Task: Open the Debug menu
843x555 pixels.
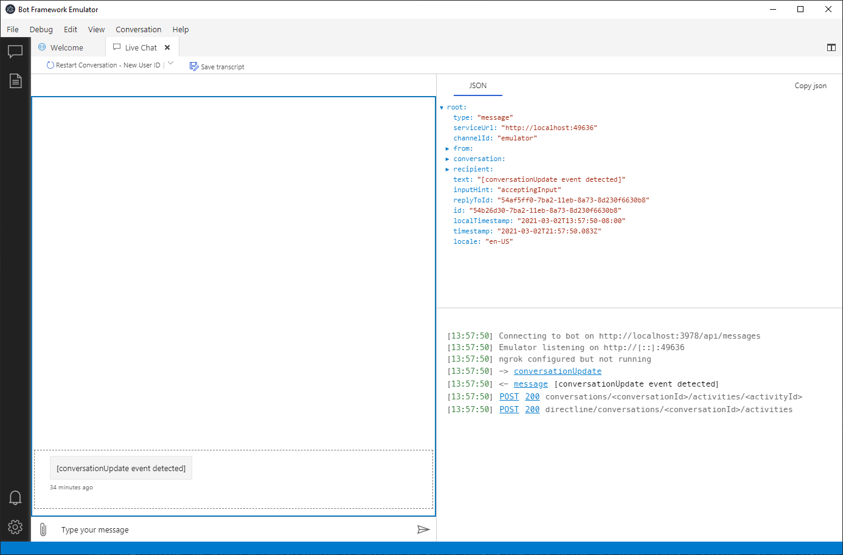Action: click(x=41, y=29)
